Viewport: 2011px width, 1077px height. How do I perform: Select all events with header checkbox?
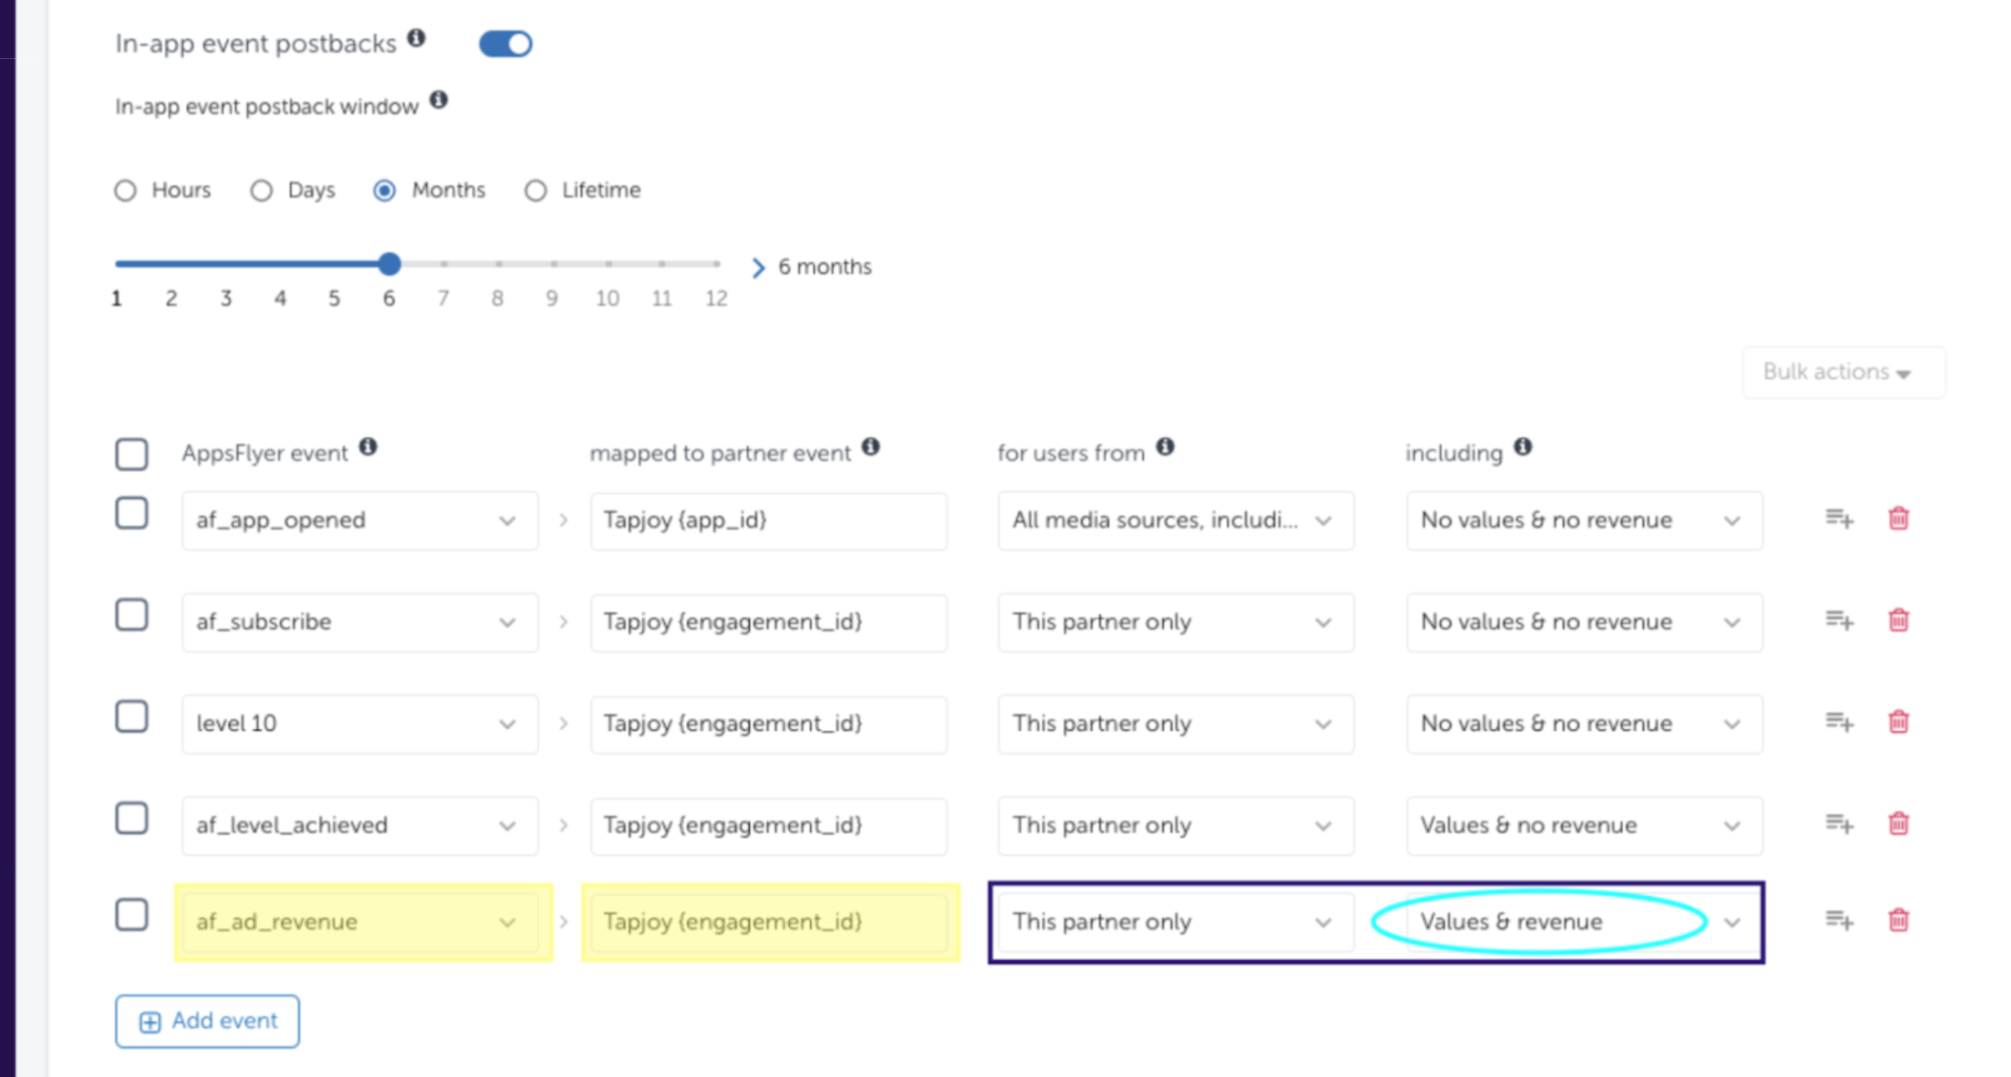click(132, 454)
